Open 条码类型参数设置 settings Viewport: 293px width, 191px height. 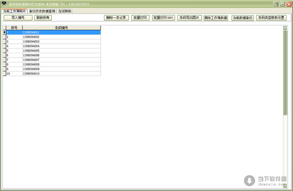pyautogui.click(x=271, y=18)
